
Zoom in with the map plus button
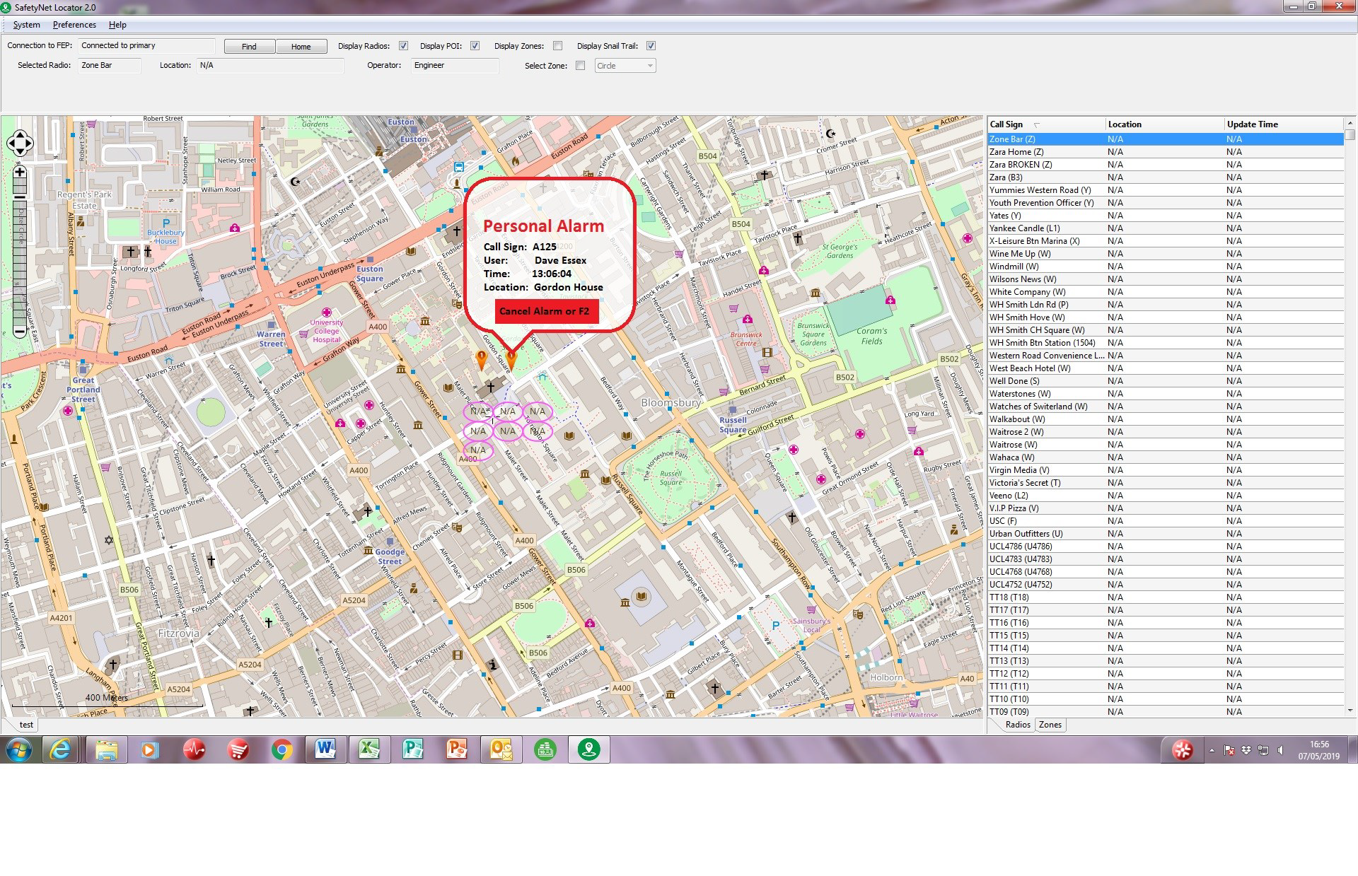pyautogui.click(x=20, y=173)
